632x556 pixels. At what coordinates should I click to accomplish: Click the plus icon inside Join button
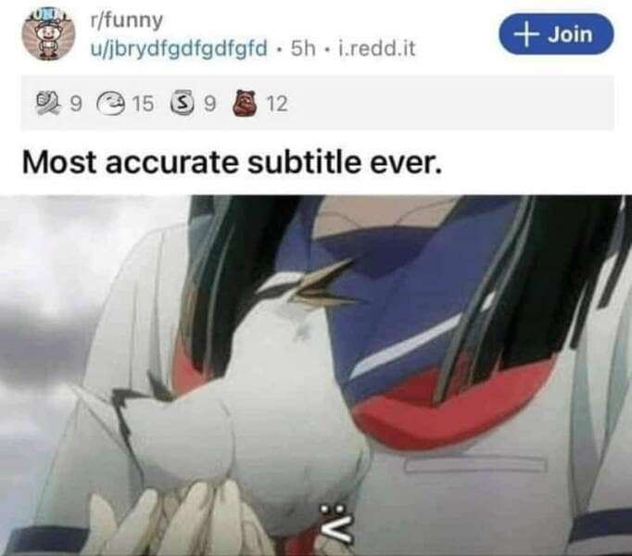coord(528,34)
